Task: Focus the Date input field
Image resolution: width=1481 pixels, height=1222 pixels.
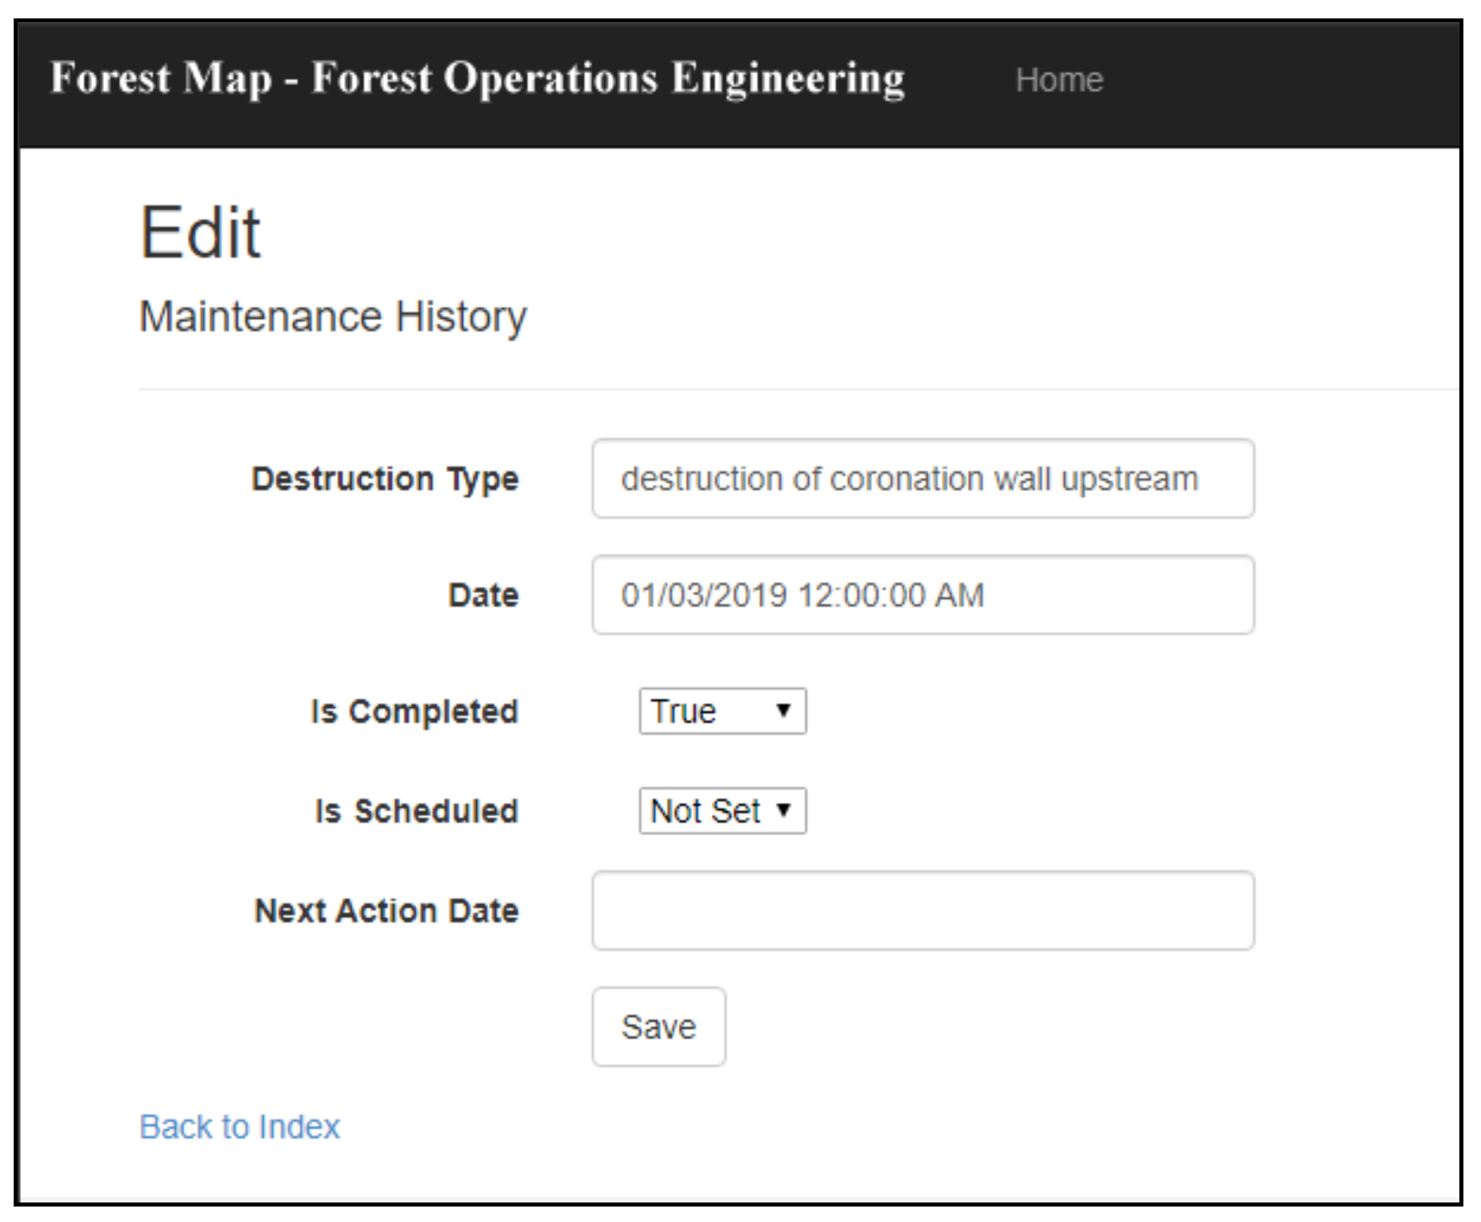Action: pos(922,595)
